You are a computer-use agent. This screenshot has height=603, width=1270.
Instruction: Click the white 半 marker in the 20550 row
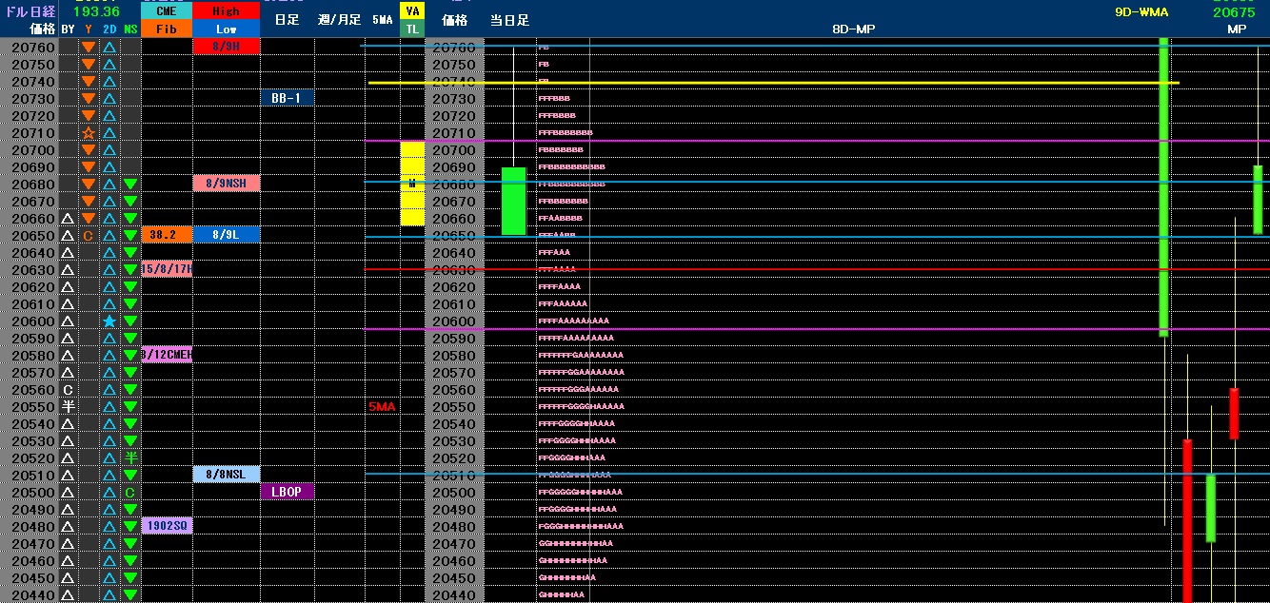point(68,407)
